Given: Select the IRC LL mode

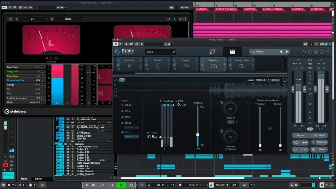Looking at the screenshot, I should pyautogui.click(x=127, y=105).
